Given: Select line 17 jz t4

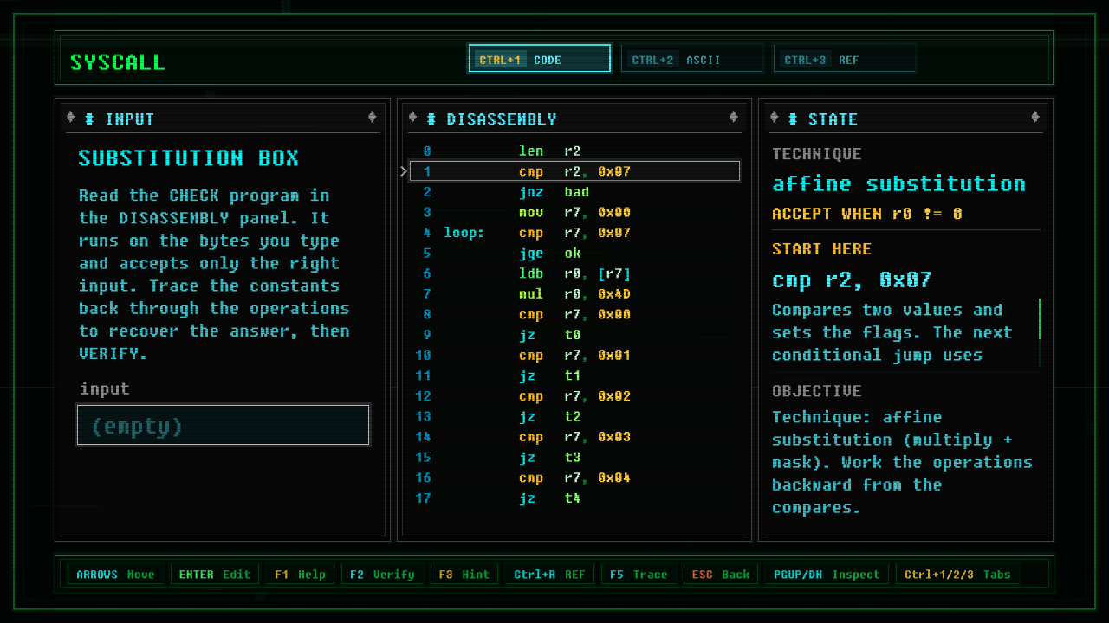Looking at the screenshot, I should coord(574,498).
